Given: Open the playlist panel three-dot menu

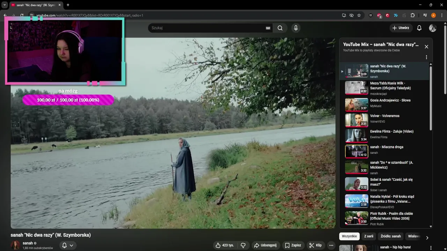Looking at the screenshot, I should pyautogui.click(x=426, y=57).
